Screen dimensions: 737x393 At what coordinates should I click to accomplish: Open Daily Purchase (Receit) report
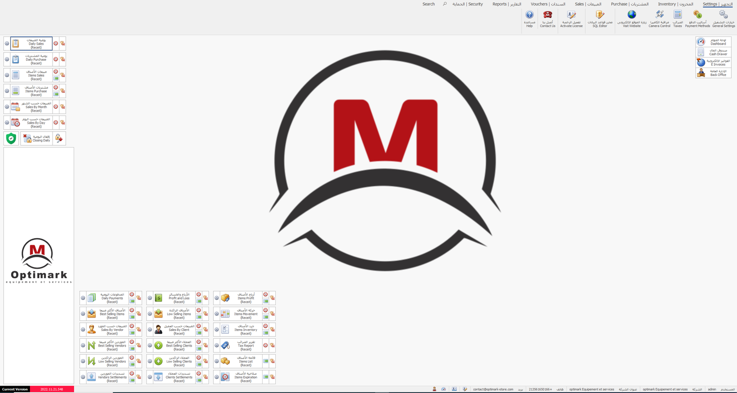pyautogui.click(x=31, y=59)
